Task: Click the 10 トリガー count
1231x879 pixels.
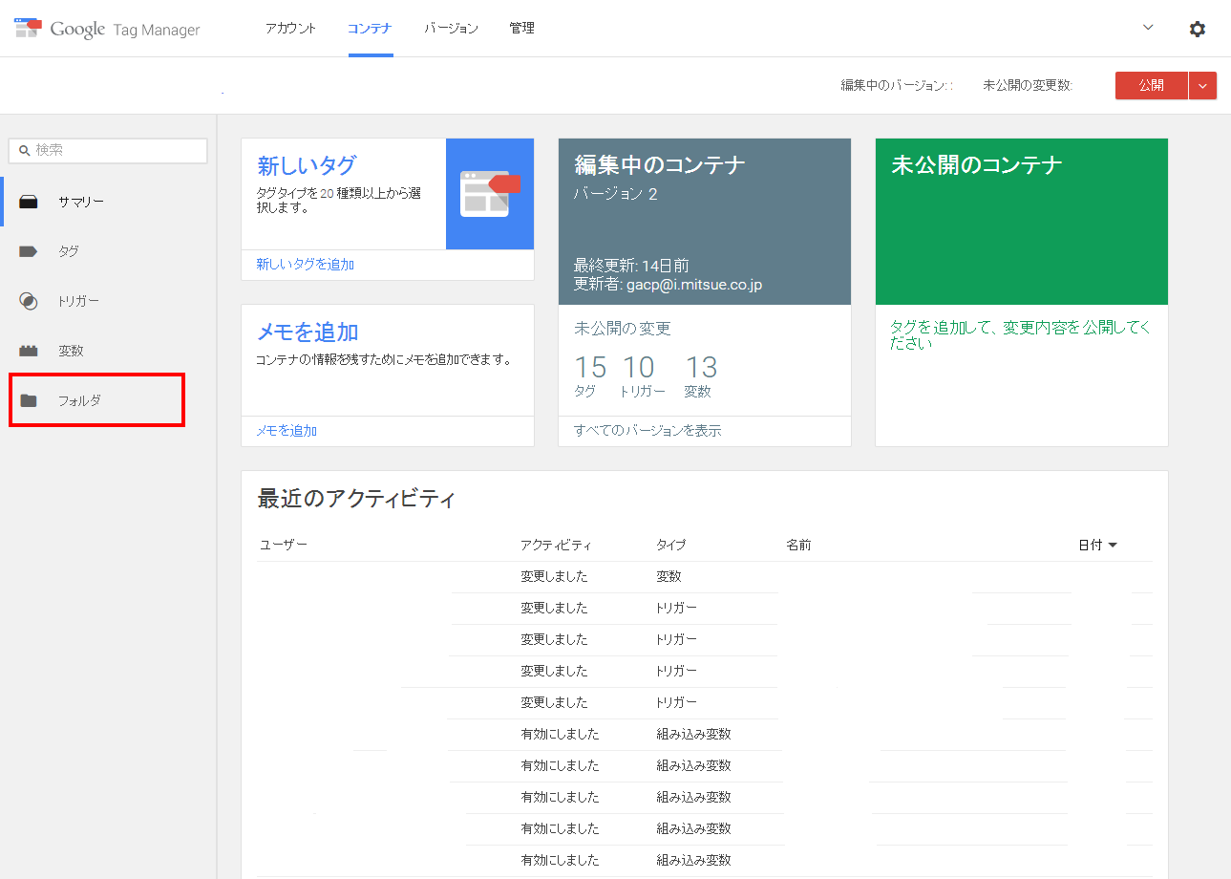Action: [642, 375]
